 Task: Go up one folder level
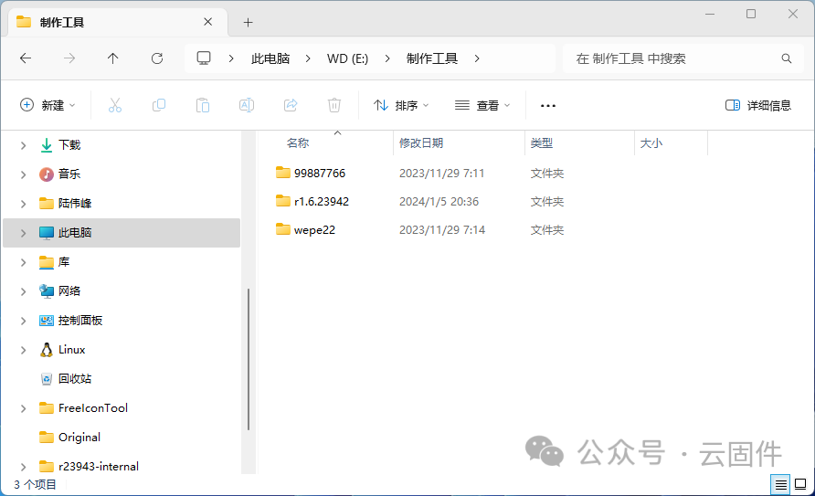(x=112, y=58)
